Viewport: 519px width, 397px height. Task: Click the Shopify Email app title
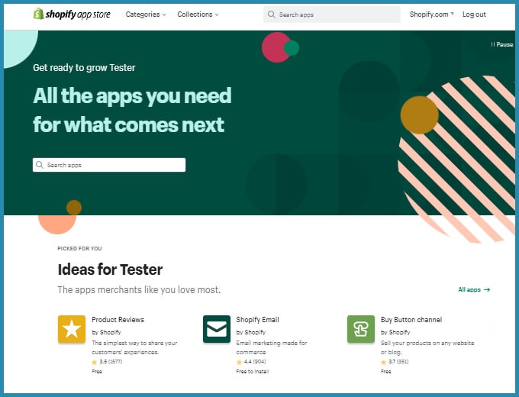click(257, 320)
